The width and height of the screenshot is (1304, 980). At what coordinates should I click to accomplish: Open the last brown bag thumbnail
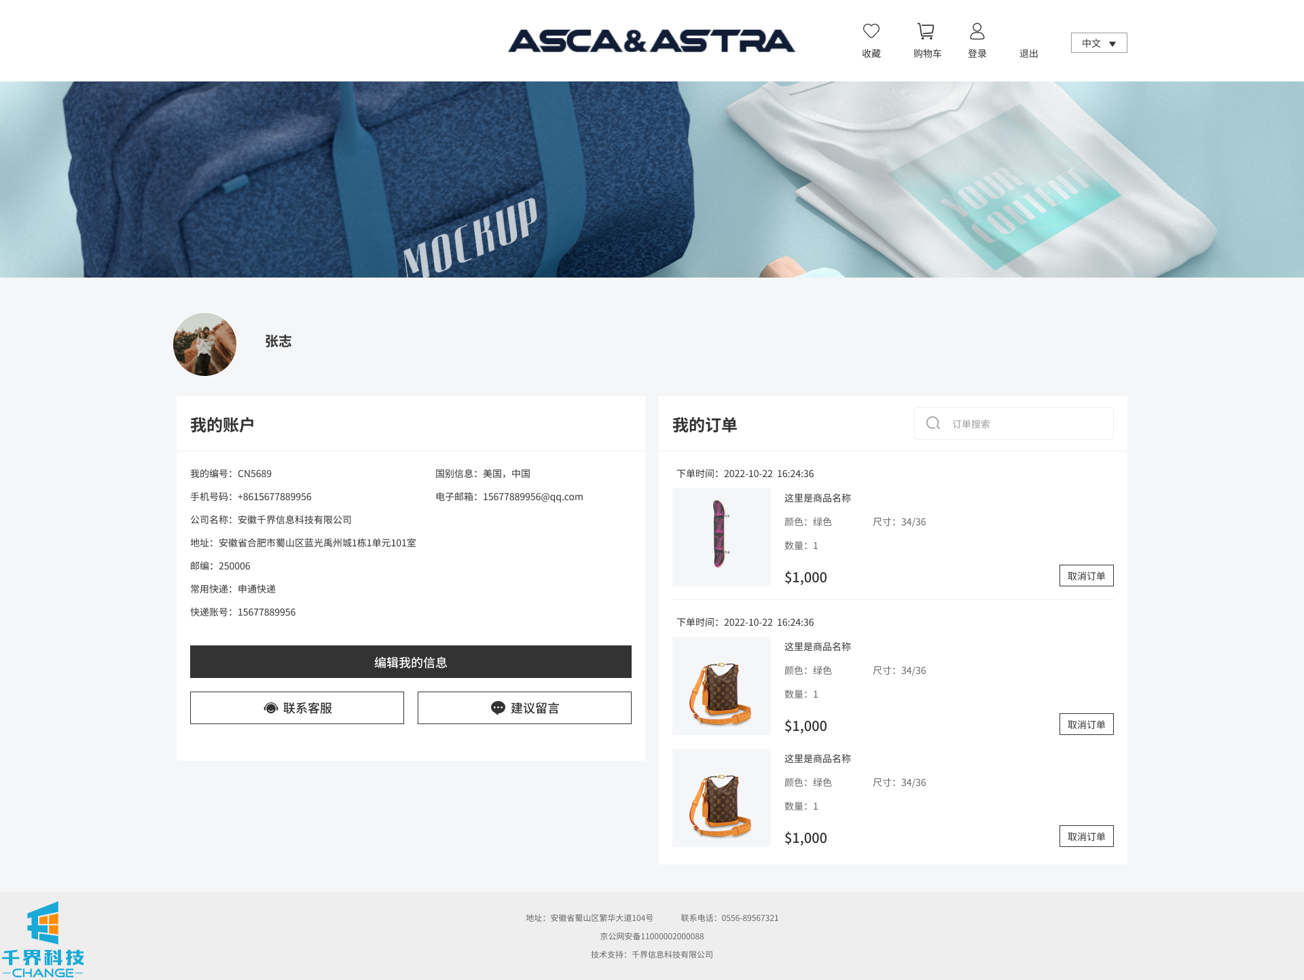click(x=721, y=797)
